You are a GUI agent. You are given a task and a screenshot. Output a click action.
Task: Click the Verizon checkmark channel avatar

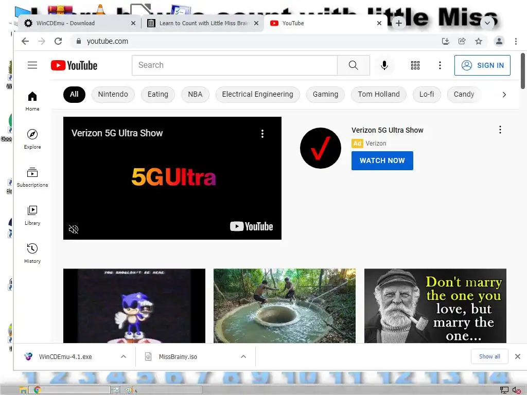(x=320, y=148)
